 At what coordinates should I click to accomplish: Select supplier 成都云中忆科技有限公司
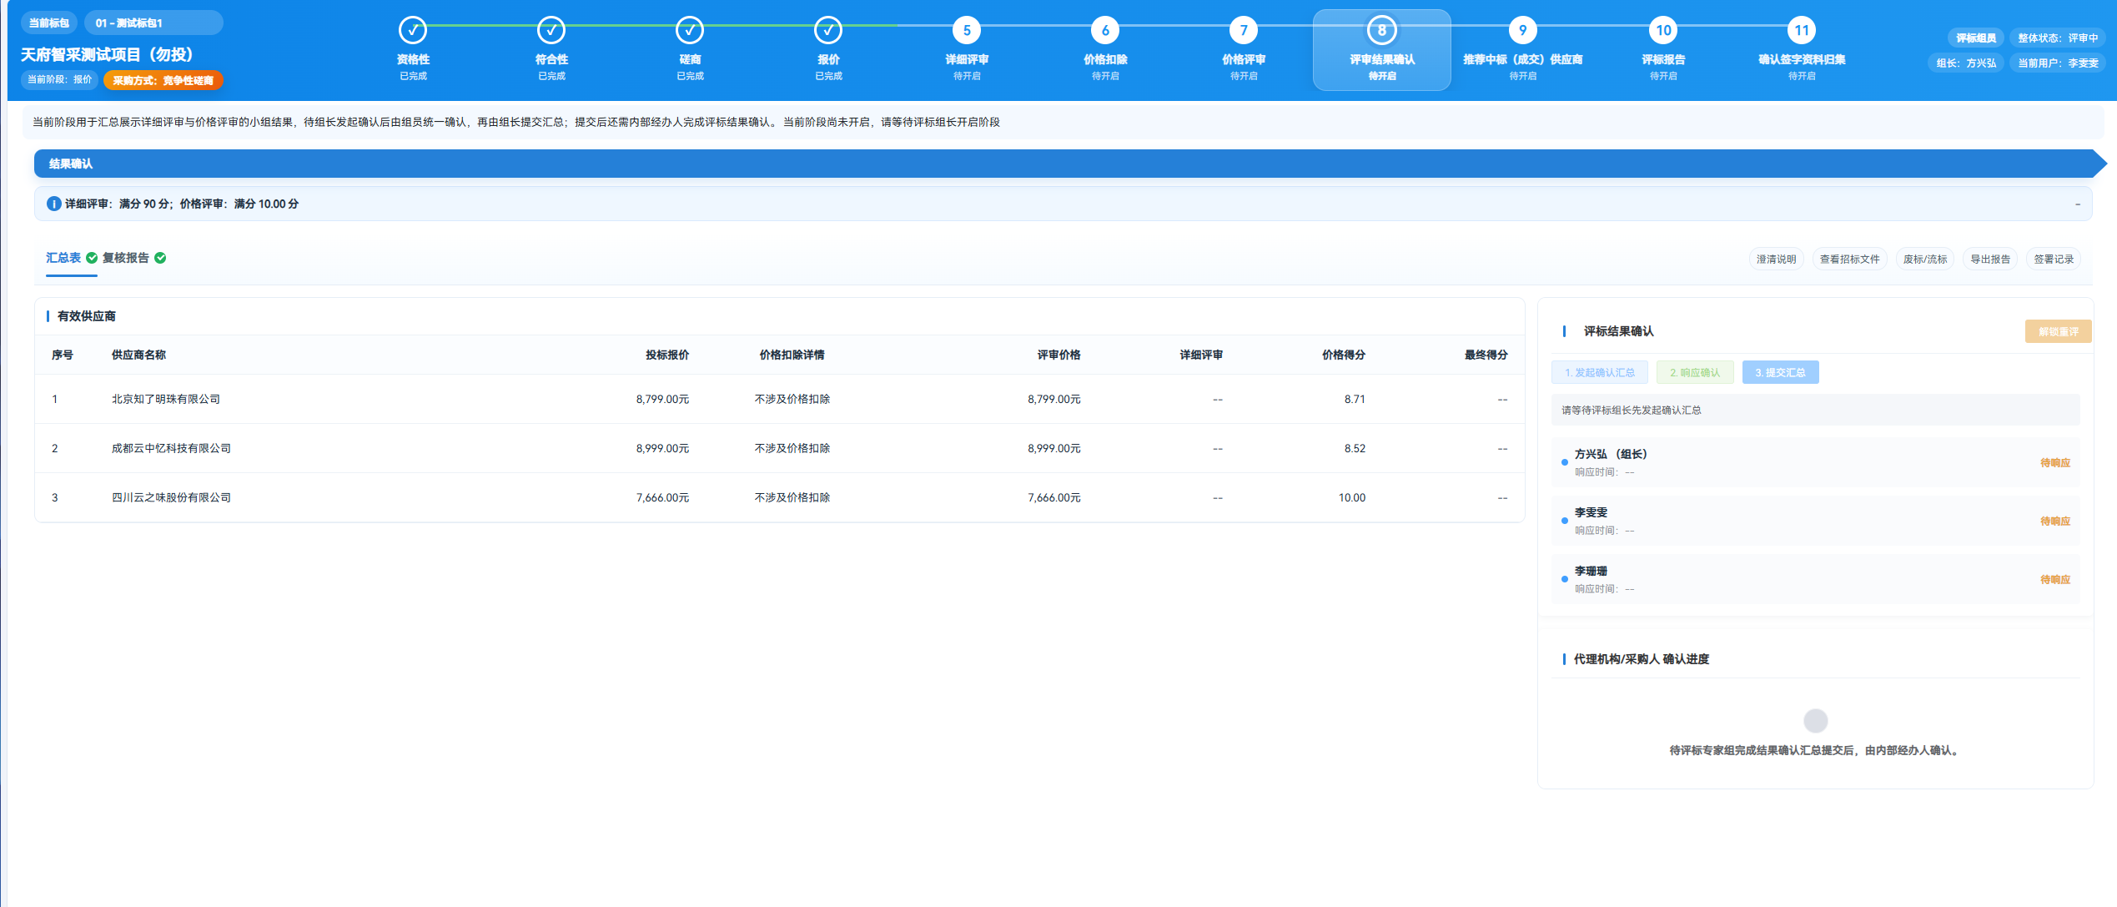click(x=171, y=448)
